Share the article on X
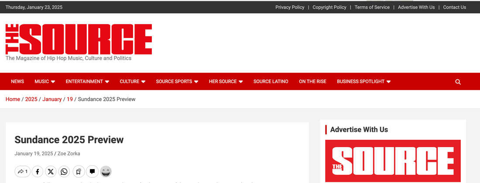The height and width of the screenshot is (183, 480). 51,172
